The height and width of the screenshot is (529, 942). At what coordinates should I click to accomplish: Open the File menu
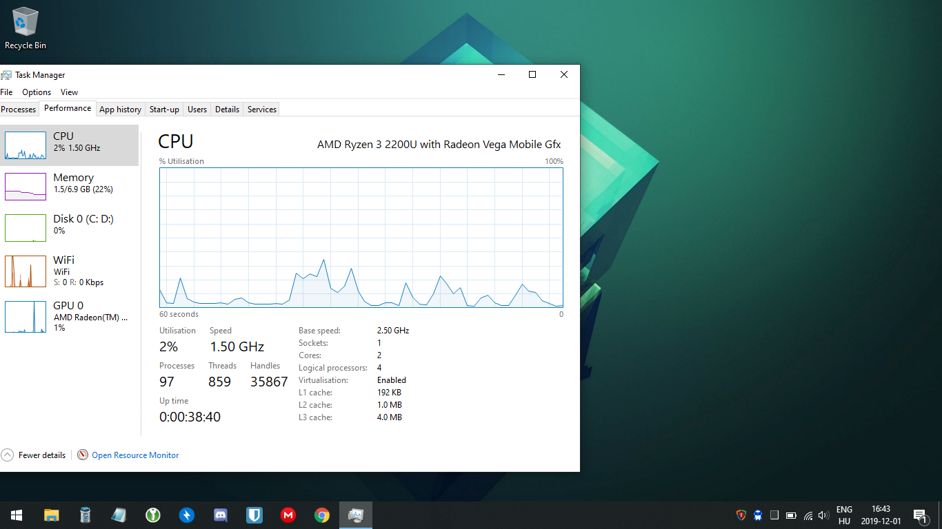pos(6,92)
